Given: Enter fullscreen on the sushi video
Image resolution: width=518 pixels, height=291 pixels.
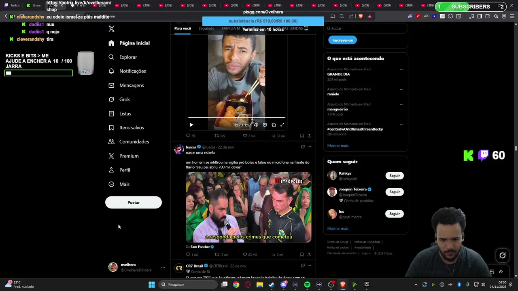Looking at the screenshot, I should click(282, 125).
